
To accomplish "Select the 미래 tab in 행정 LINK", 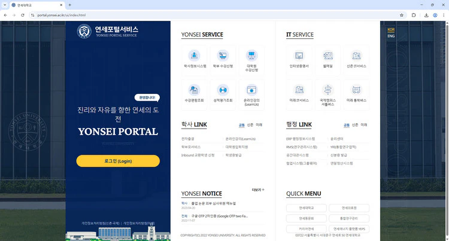I will [x=363, y=125].
